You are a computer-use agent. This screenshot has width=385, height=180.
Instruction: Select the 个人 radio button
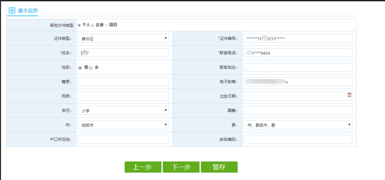79,25
